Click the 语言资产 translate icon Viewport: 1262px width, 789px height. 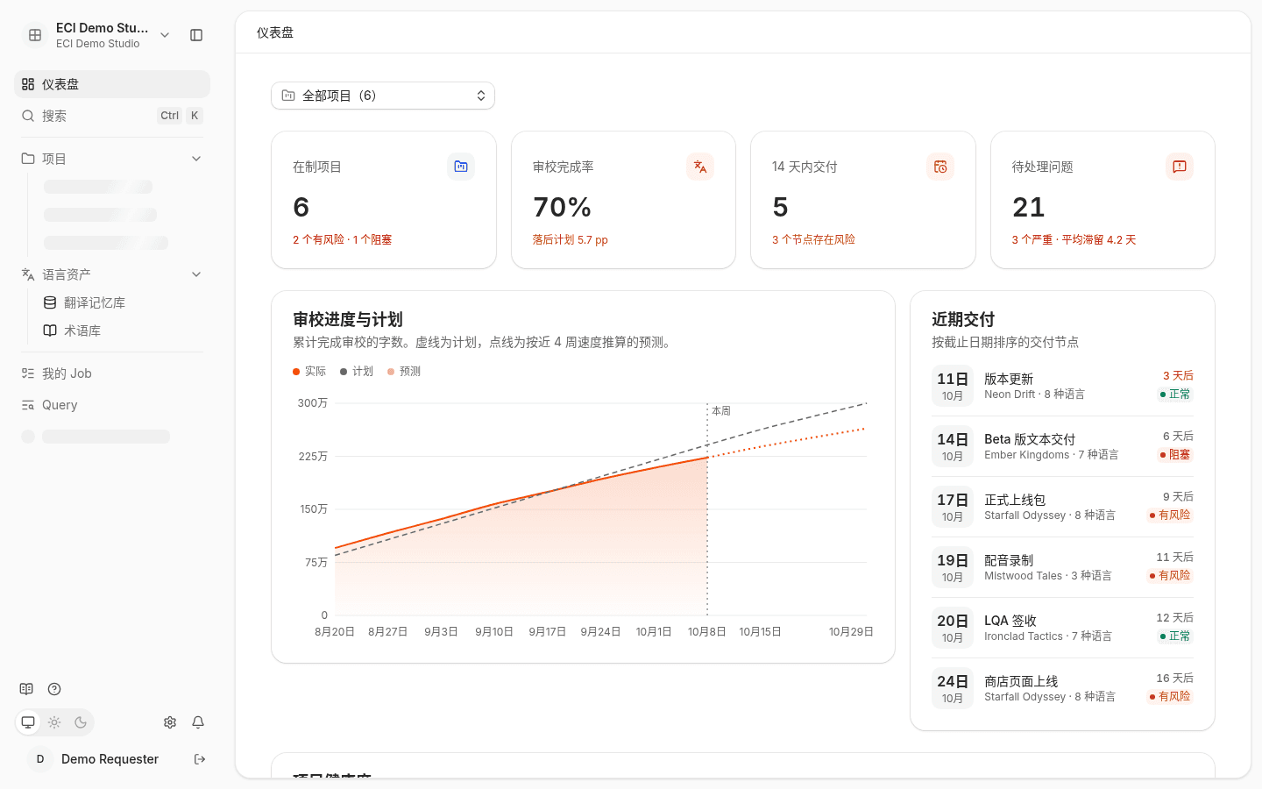(28, 274)
